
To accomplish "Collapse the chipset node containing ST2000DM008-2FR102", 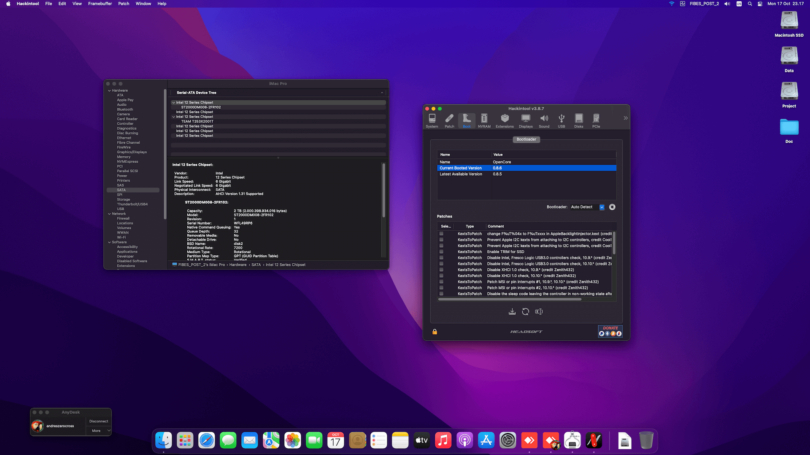I will click(x=173, y=103).
